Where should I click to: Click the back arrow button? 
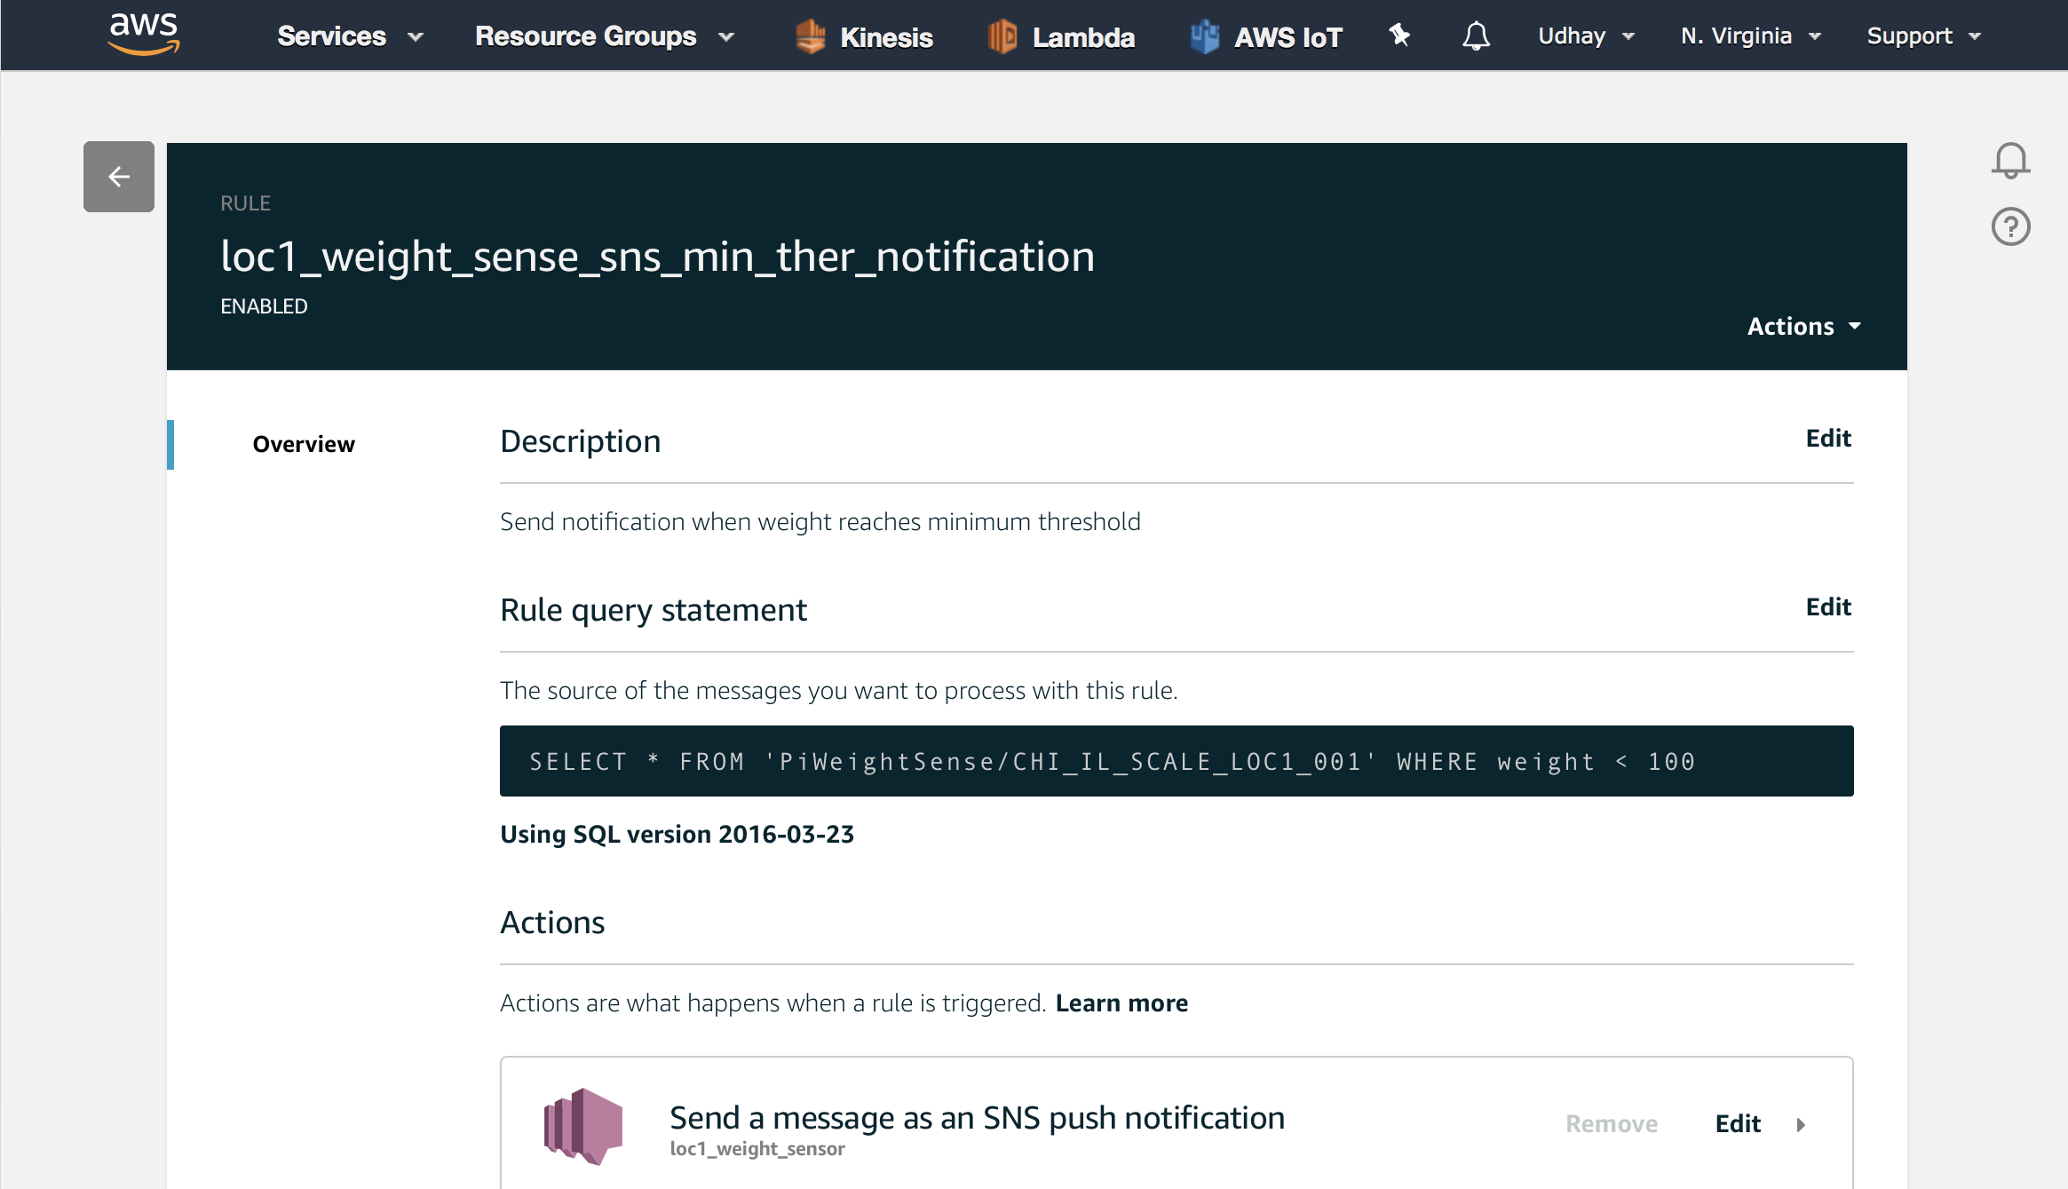coord(119,177)
